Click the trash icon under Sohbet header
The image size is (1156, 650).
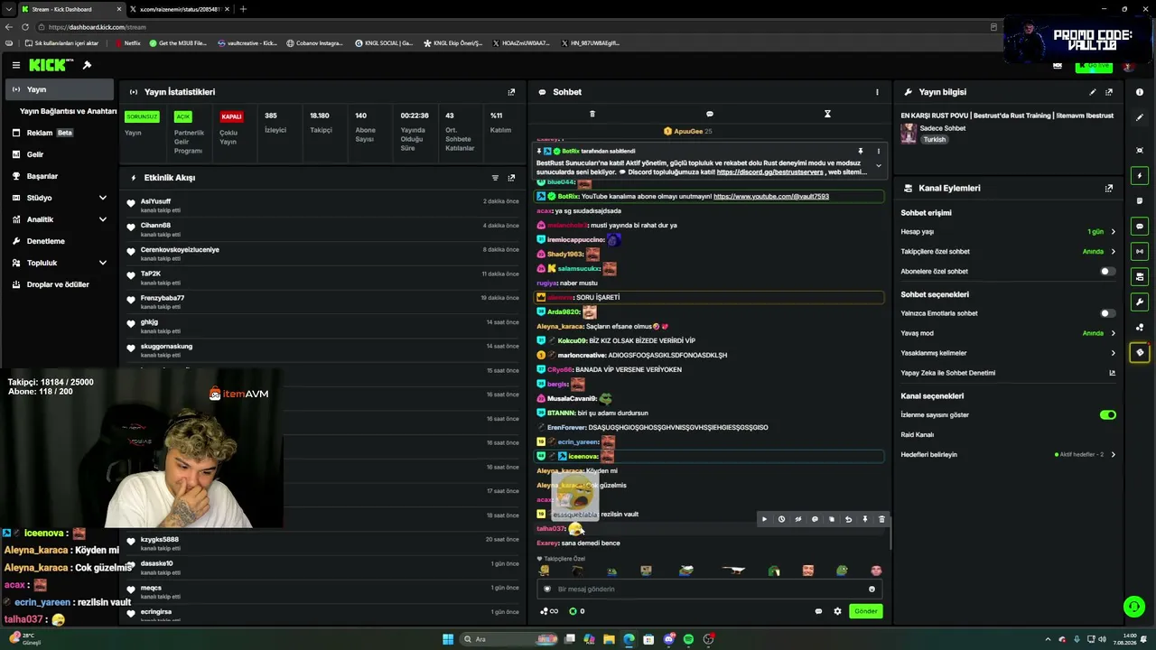[592, 114]
